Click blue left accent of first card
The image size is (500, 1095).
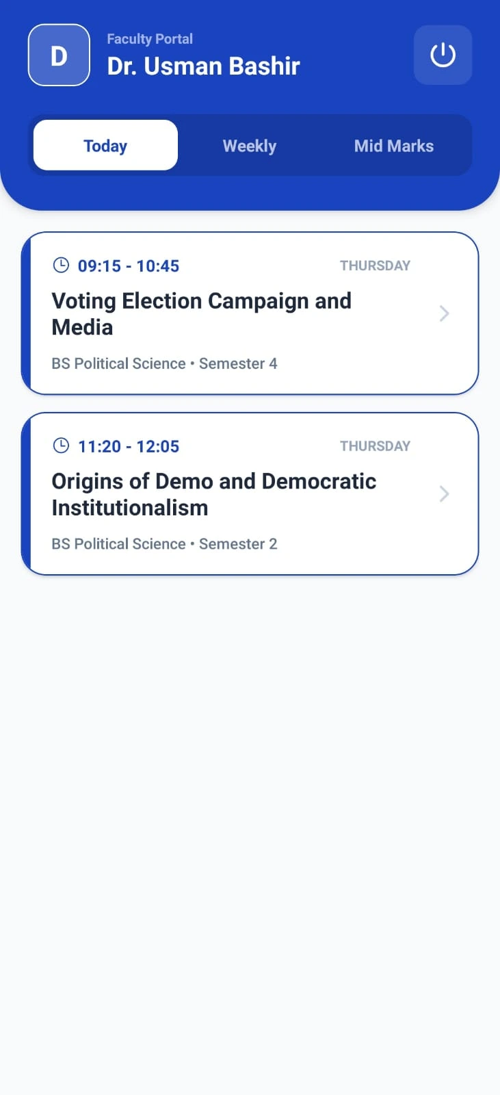coord(26,313)
